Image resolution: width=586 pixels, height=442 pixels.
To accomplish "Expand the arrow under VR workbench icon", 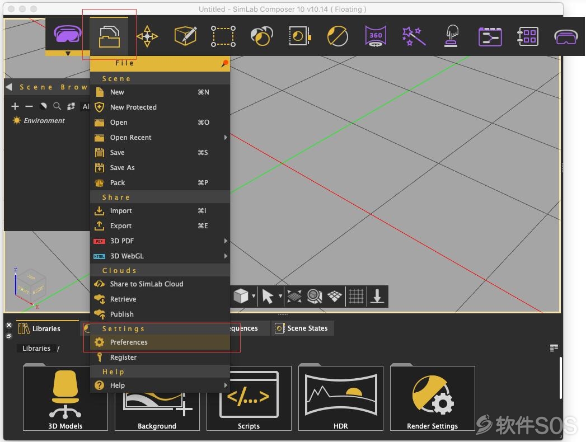I will click(x=68, y=53).
